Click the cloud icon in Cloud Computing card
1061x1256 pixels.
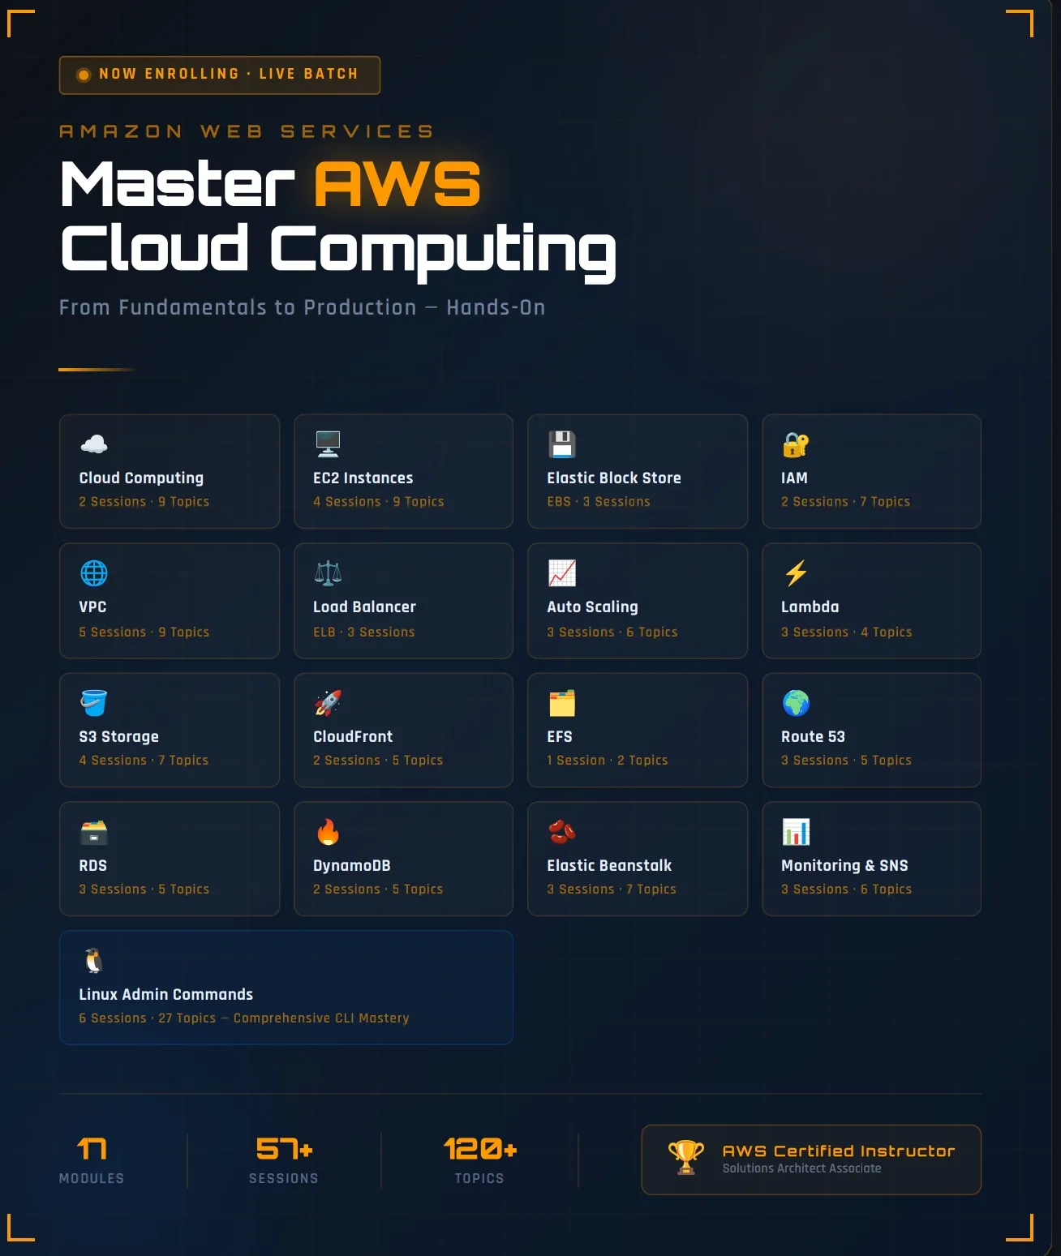[94, 444]
